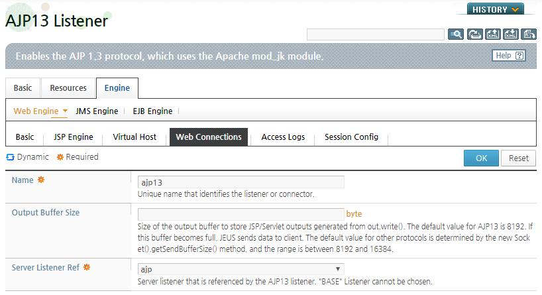The height and width of the screenshot is (295, 542).
Task: Confirm with the OK button
Action: tap(481, 158)
